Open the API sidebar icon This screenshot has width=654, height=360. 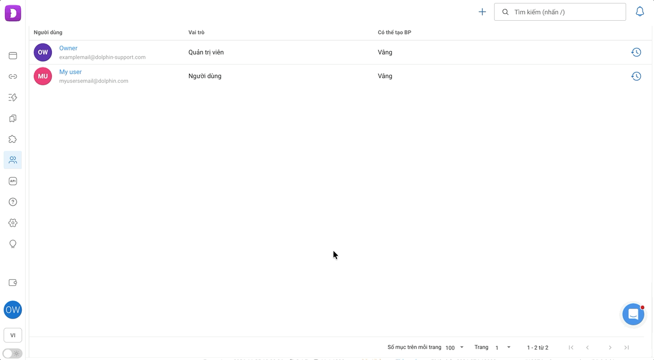pyautogui.click(x=13, y=181)
